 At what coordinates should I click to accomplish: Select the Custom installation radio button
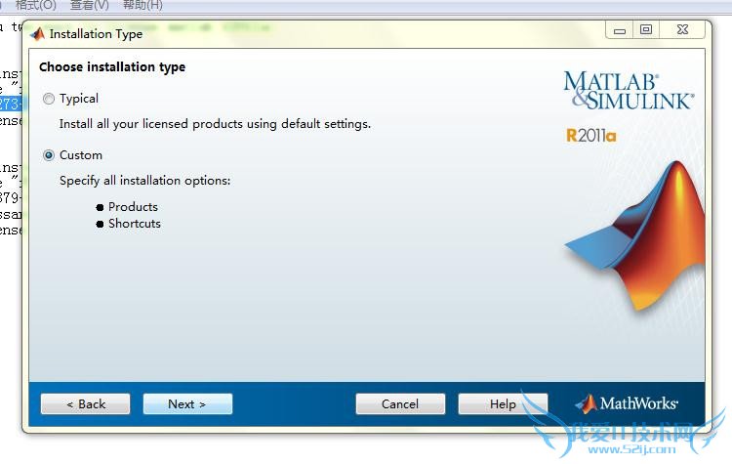point(49,155)
